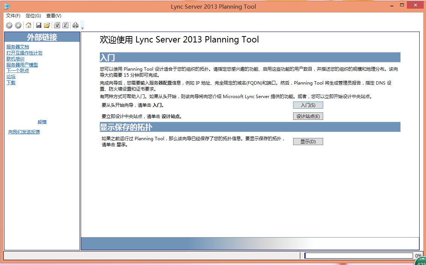Open the 下载 link
The image size is (426, 265).
pos(11,83)
